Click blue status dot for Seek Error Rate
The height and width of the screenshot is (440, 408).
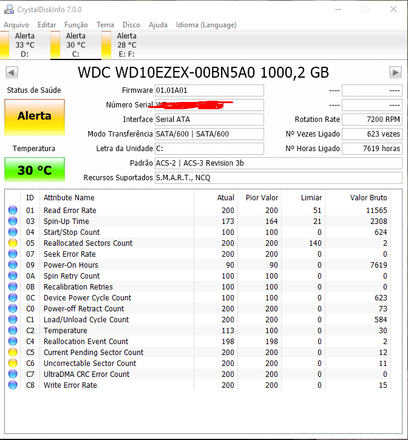click(x=13, y=254)
